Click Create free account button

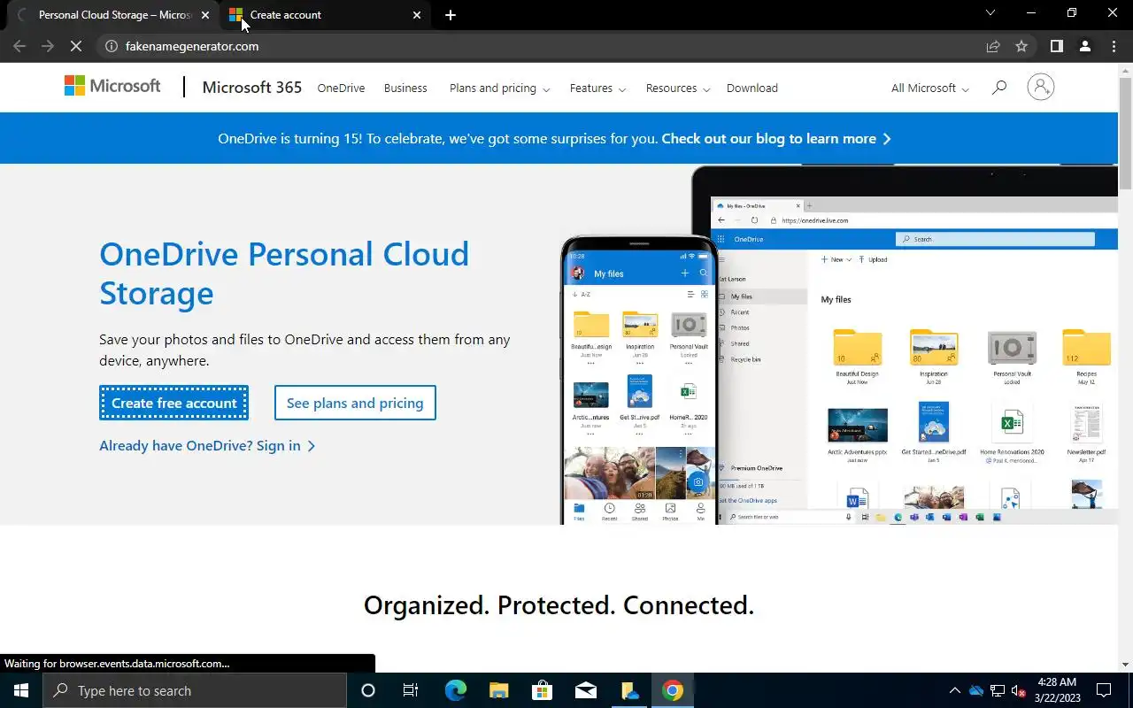(173, 403)
